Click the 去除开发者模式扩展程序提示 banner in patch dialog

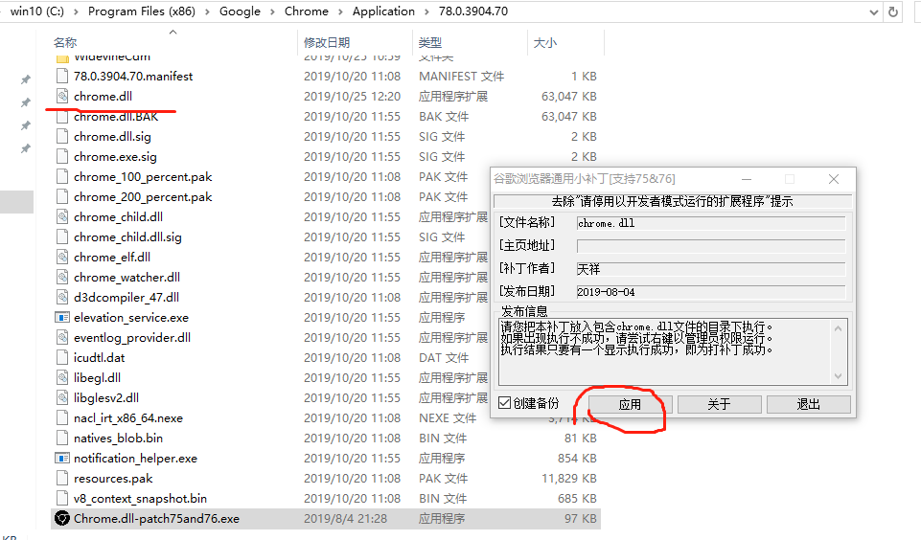coord(673,201)
